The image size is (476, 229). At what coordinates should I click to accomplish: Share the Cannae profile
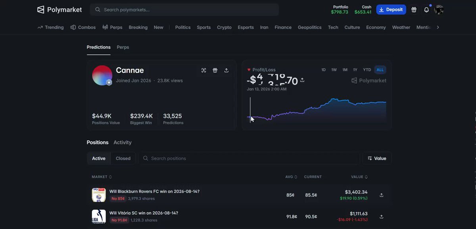click(x=226, y=70)
